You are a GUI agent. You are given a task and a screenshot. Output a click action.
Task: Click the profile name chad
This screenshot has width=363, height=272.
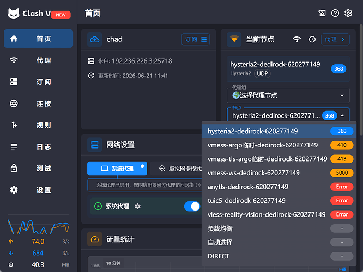(114, 39)
